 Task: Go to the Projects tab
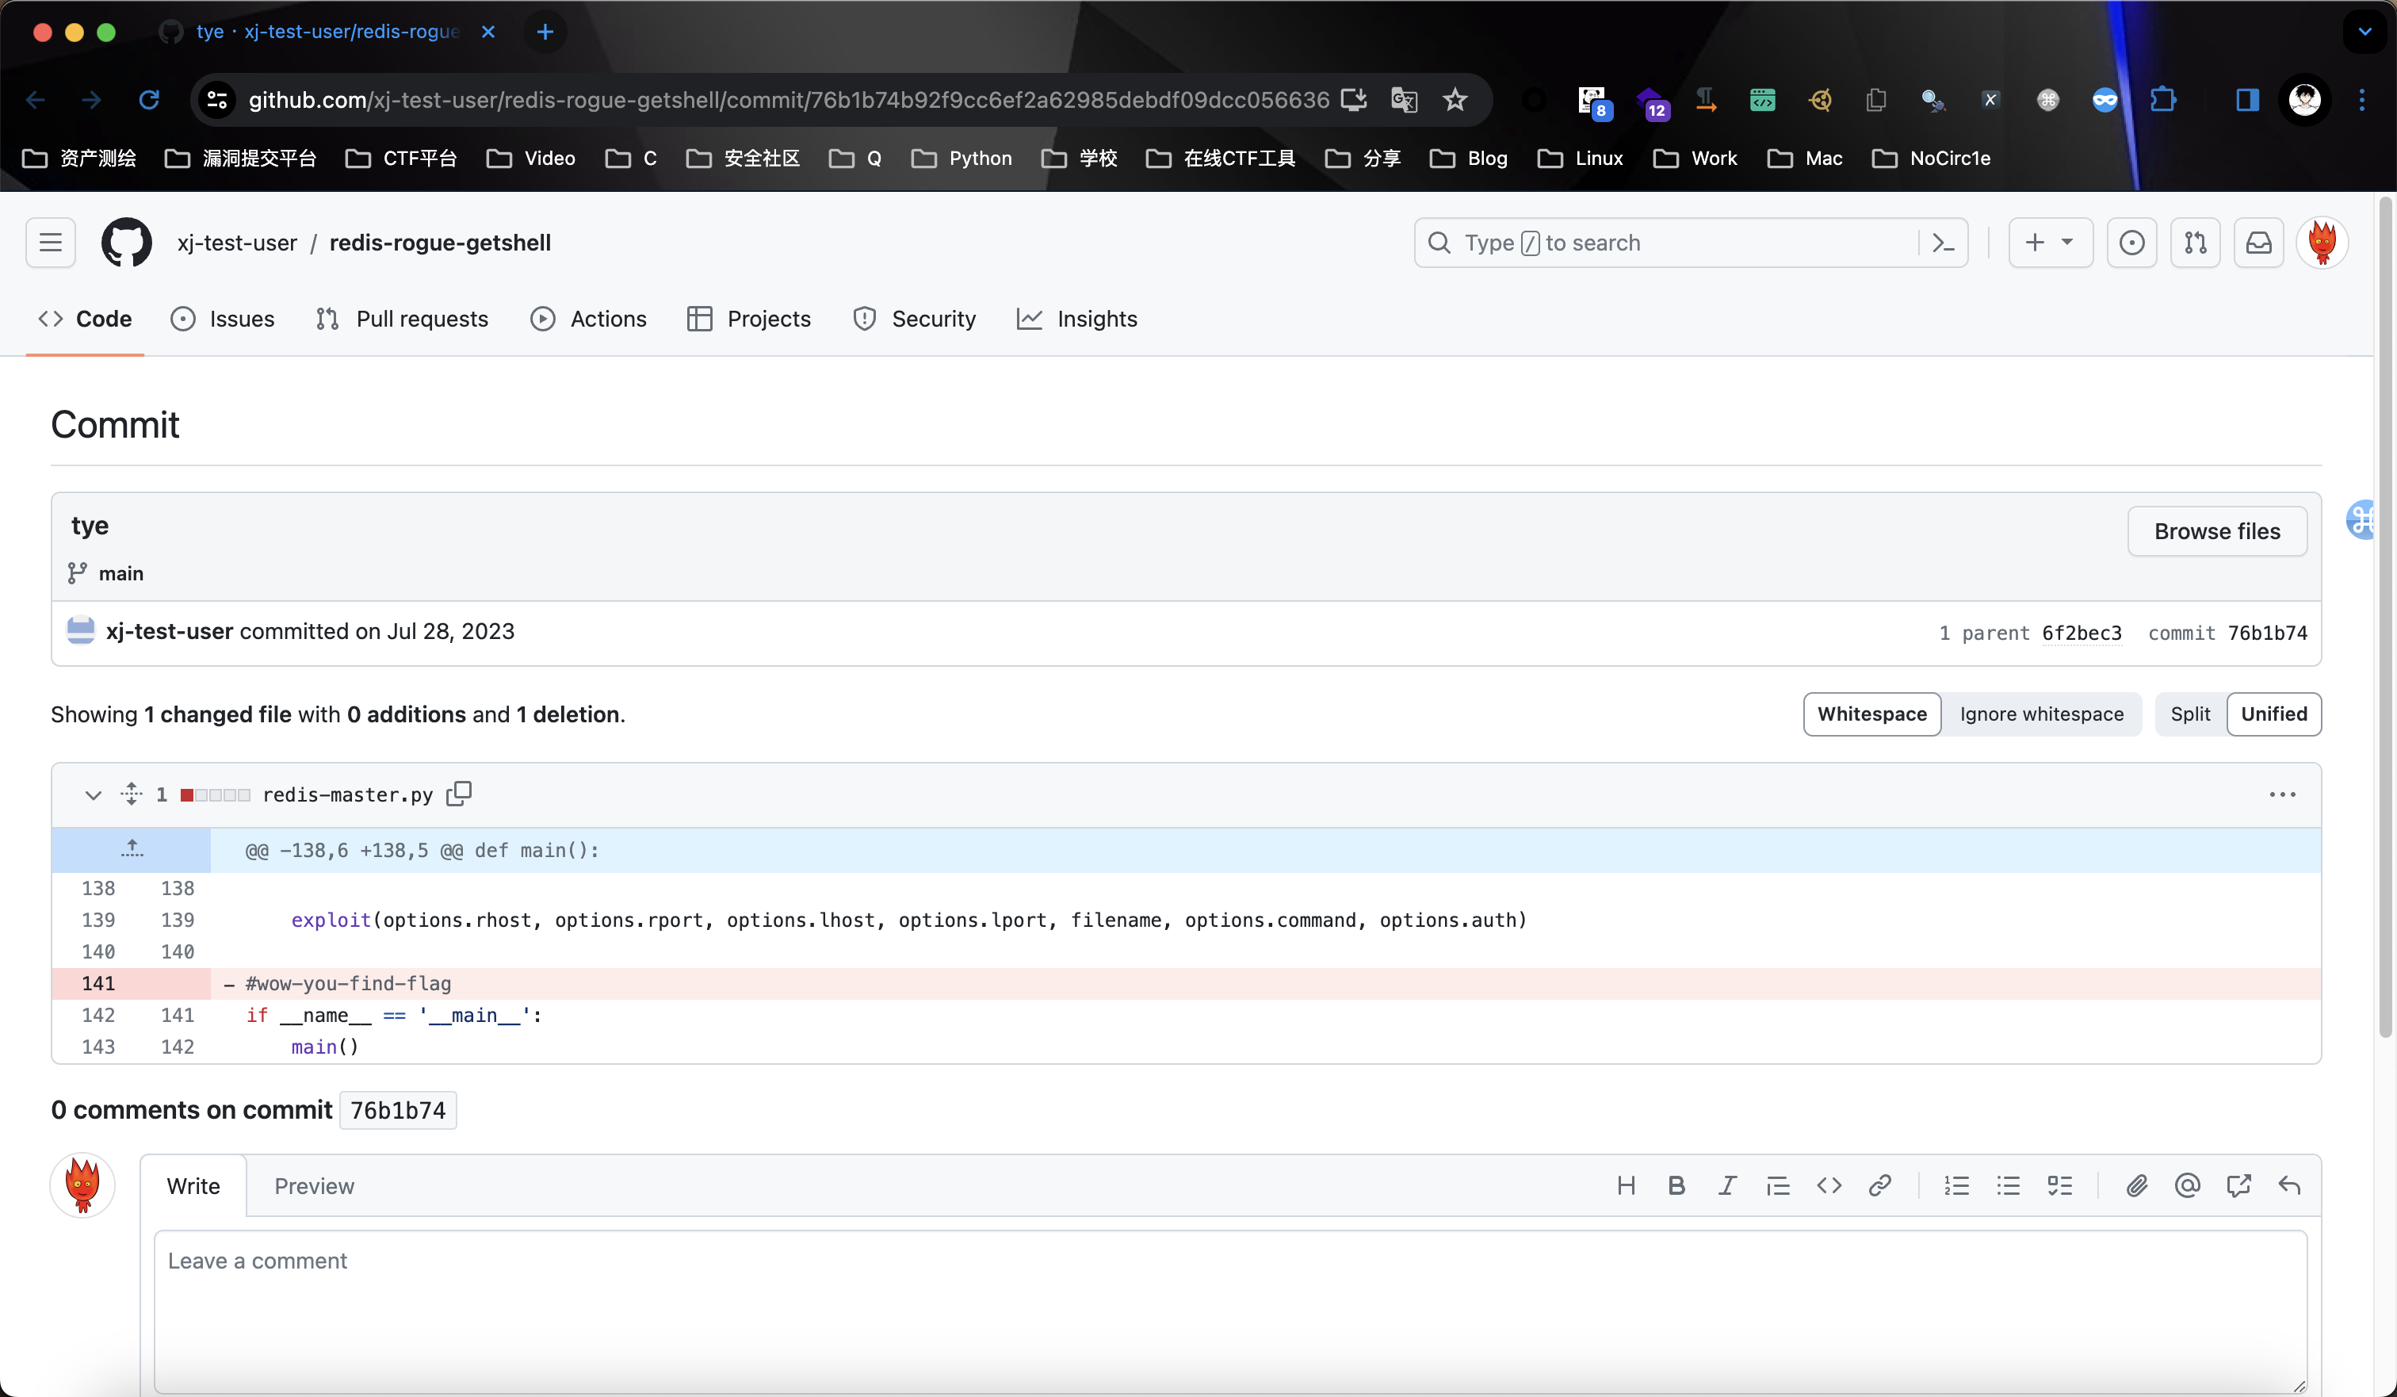748,319
